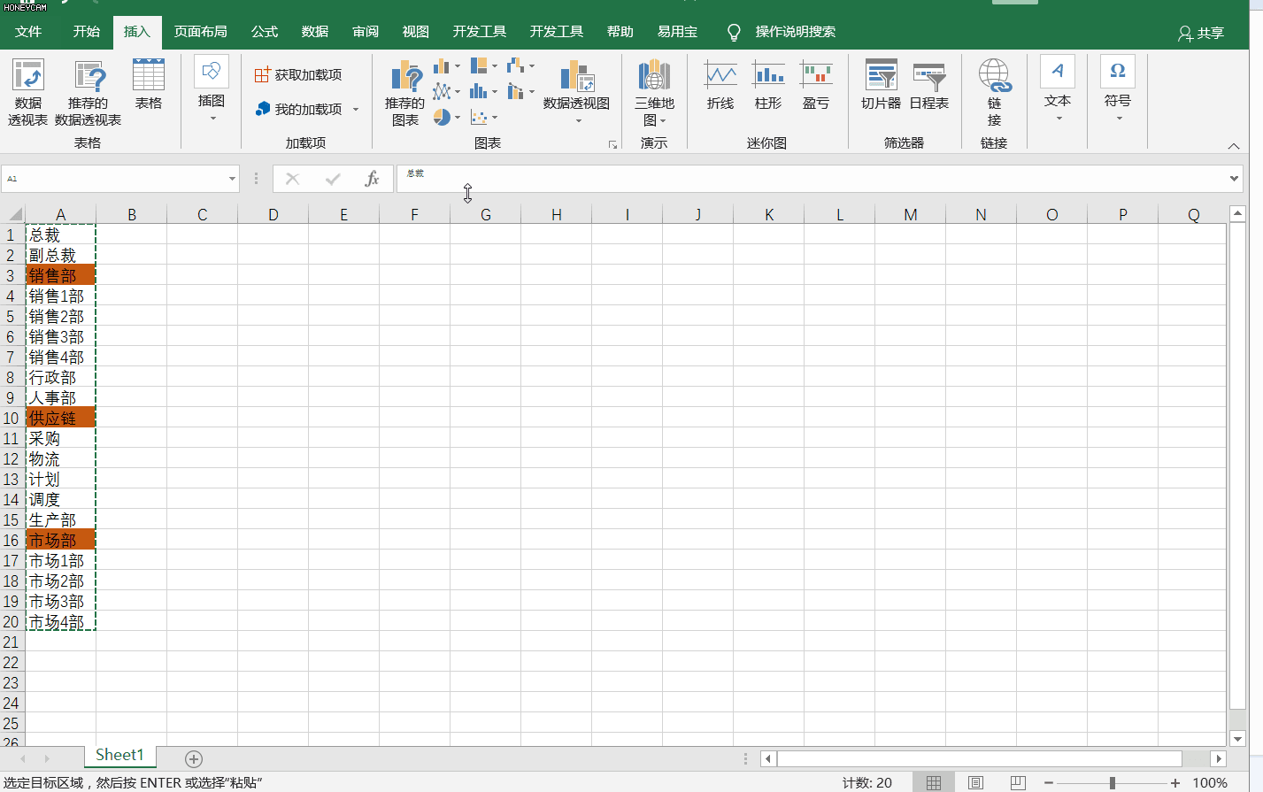
Task: Click the select all corner button
Action: [13, 215]
